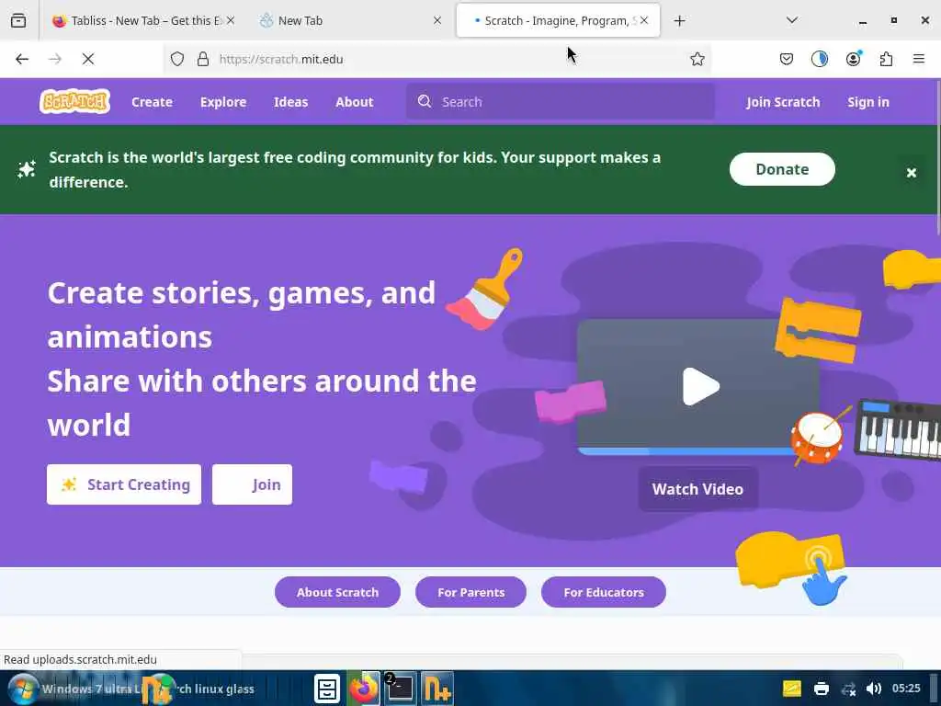The width and height of the screenshot is (941, 706).
Task: Click the Scratch search field
Action: pos(561,101)
